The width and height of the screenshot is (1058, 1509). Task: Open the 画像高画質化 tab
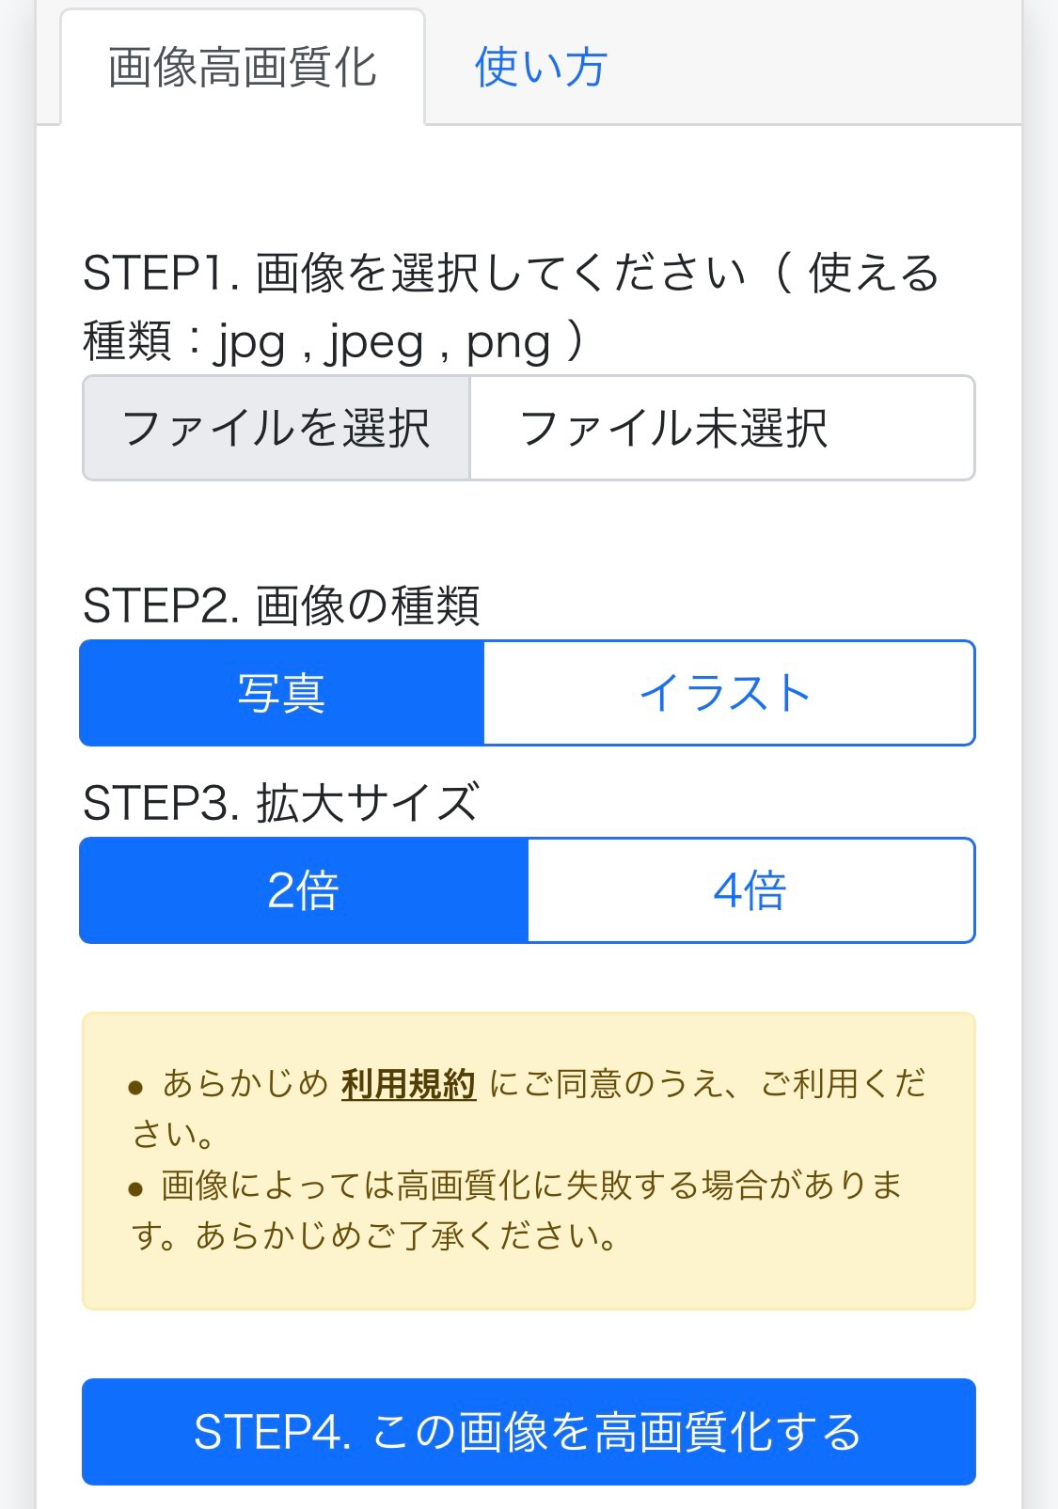click(243, 69)
